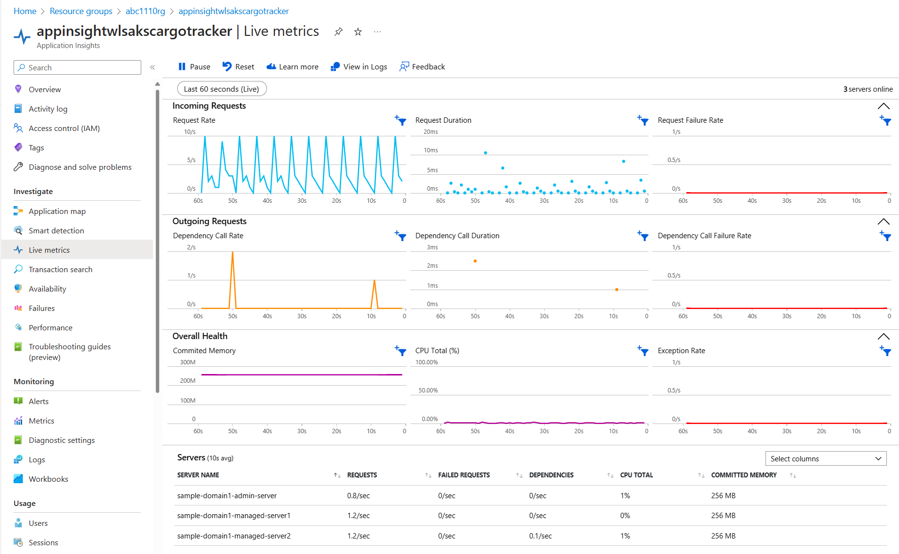
Task: Add filter to CPU Total chart
Action: tap(643, 351)
